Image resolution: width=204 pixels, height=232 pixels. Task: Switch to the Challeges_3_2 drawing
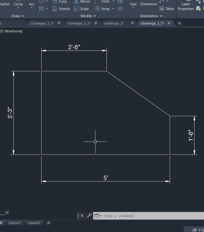coord(79,23)
